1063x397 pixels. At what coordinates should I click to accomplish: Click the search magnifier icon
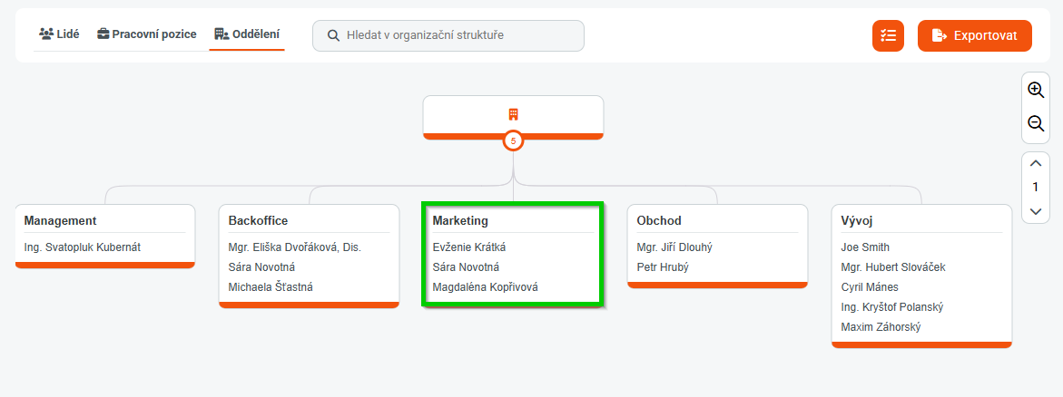334,35
